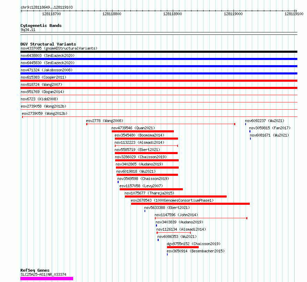The image size is (307, 282).
Task: Click blue marker under nsv5633388
Action: (145, 211)
